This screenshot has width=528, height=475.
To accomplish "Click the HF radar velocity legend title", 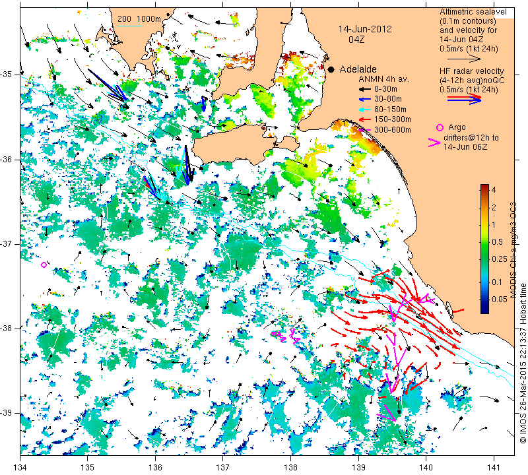I will [x=471, y=71].
